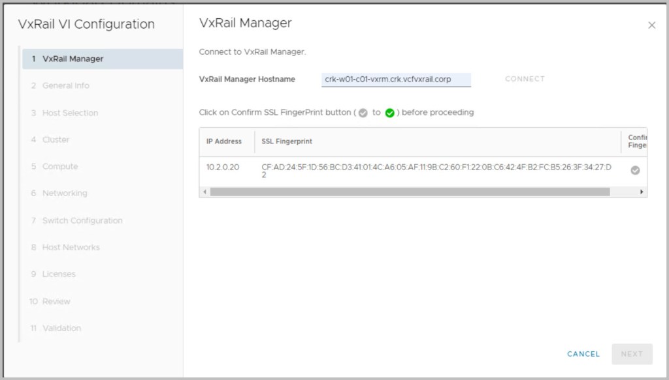
Task: Click the VxRail Manager Hostname field
Action: coord(397,80)
